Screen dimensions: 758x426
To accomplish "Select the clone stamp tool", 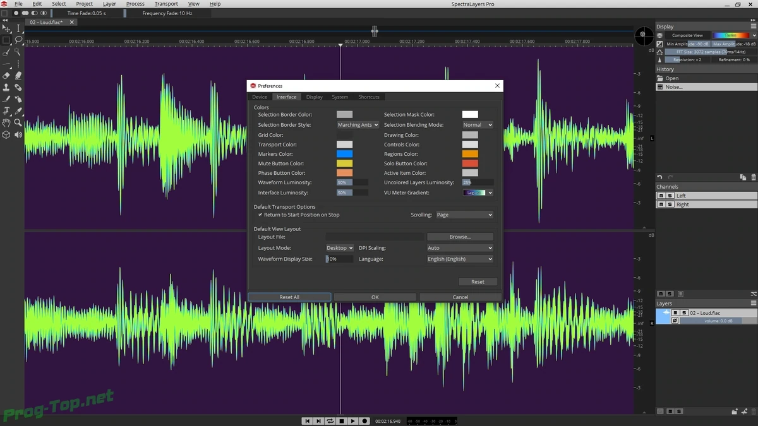I will click(6, 88).
